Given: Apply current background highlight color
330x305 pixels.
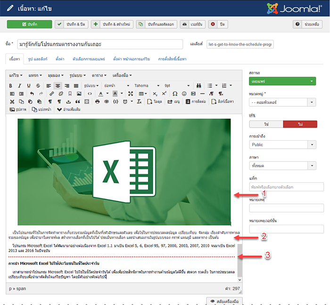Looking at the screenshot, I should (115, 93).
